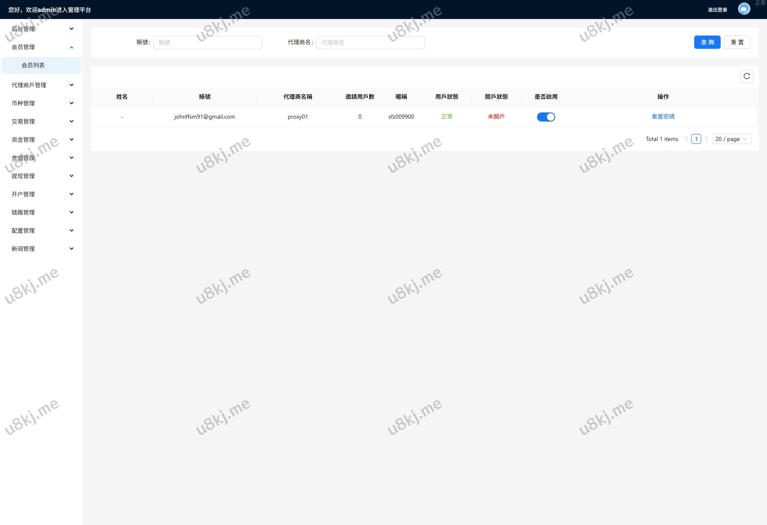Screen dimensions: 767x525
Task: Click 重置密碼 link for proxy01 user
Action: click(x=663, y=117)
